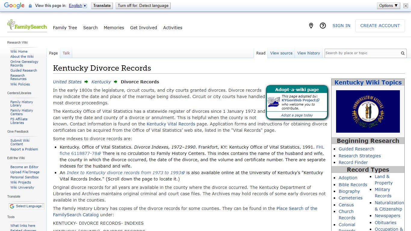Click the lock icon in the translate bar
Viewport: 411px width, 231px height.
coord(30,6)
